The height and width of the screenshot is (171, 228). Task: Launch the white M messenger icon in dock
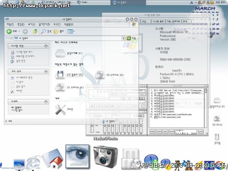tap(131, 159)
